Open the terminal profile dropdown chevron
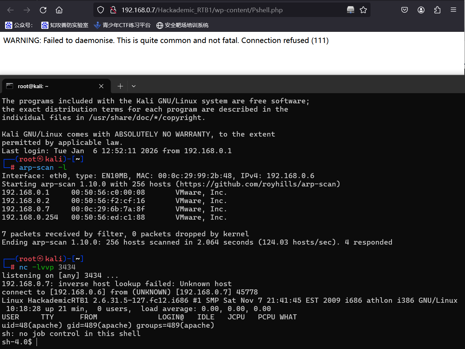Screen dimensions: 465x349 (134, 86)
